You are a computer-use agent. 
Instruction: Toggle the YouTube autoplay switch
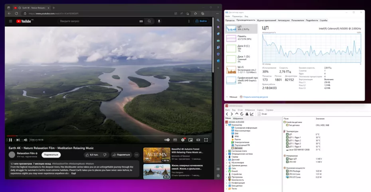click(167, 140)
